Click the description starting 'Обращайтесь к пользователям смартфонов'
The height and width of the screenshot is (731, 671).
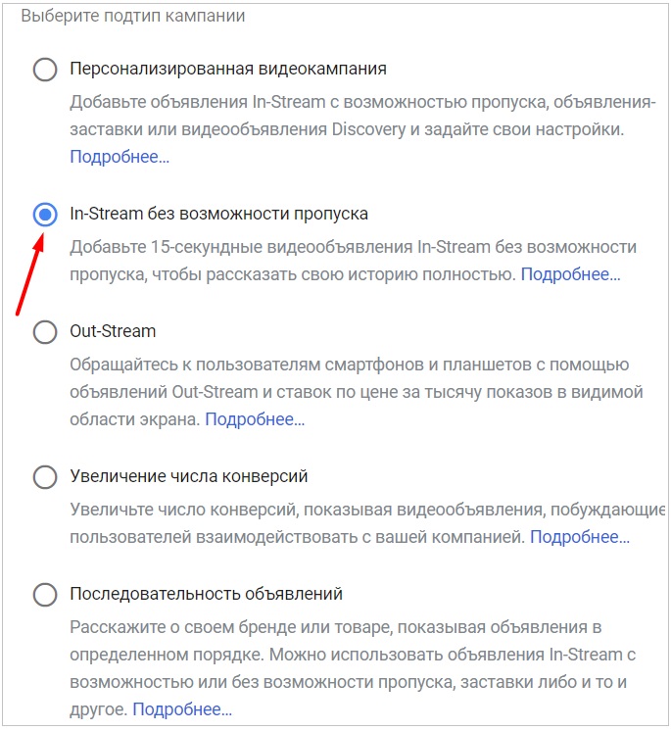tap(357, 392)
